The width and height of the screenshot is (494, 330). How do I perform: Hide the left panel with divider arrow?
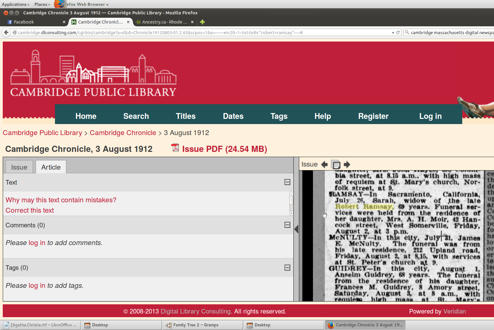[296, 229]
